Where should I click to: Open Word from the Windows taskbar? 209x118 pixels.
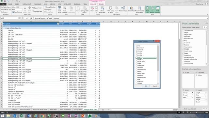coord(29,116)
